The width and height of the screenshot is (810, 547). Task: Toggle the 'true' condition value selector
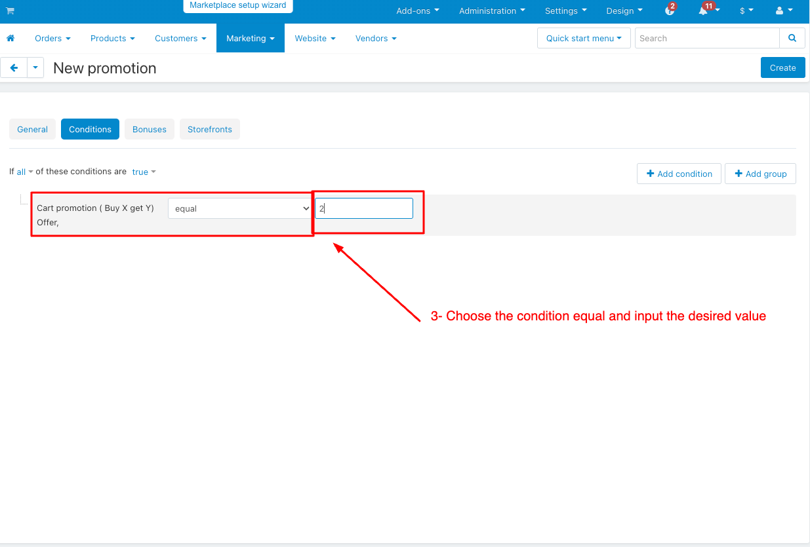144,172
